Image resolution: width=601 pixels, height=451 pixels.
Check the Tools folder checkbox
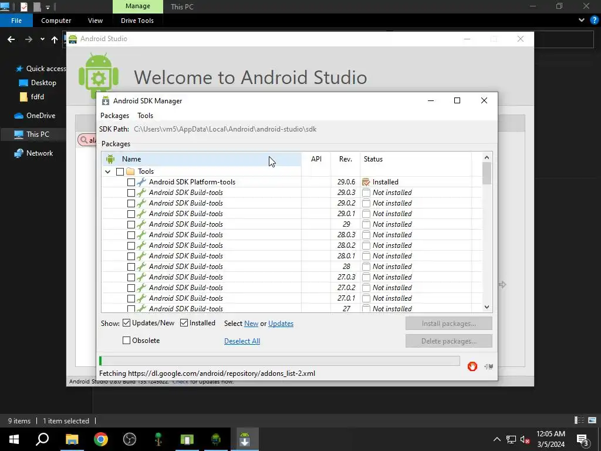[x=120, y=171]
